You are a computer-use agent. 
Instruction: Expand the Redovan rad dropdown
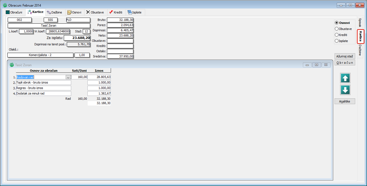[68, 77]
